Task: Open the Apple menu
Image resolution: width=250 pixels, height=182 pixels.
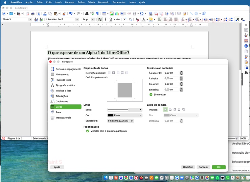Action: 5,2
